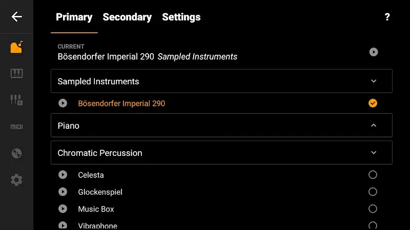This screenshot has height=230, width=410.
Task: Choose the Bösendorfer Imperial 290 instrument name
Action: (121, 103)
